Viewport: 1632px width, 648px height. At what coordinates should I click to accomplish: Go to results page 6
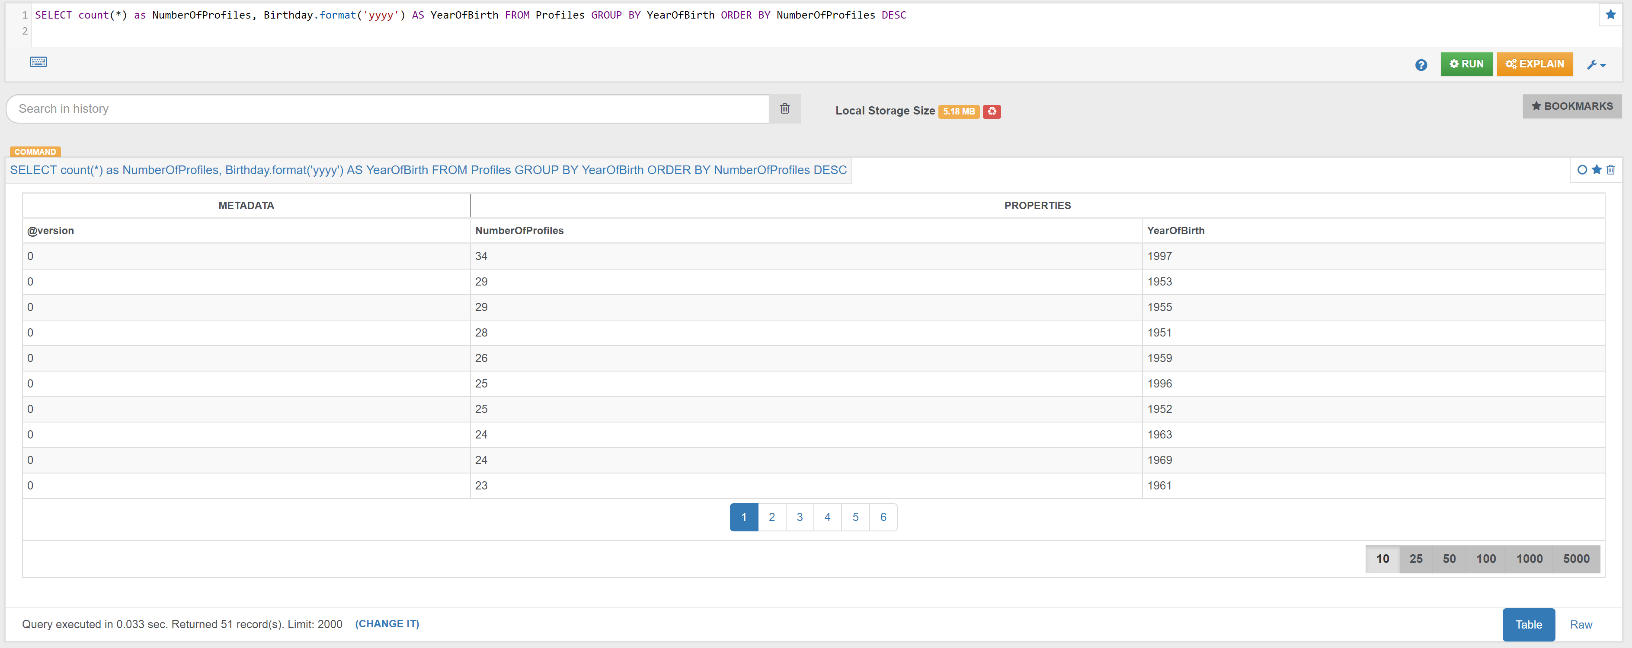883,517
